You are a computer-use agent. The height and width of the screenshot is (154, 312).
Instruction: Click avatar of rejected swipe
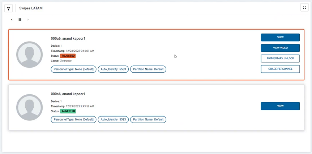29,55
